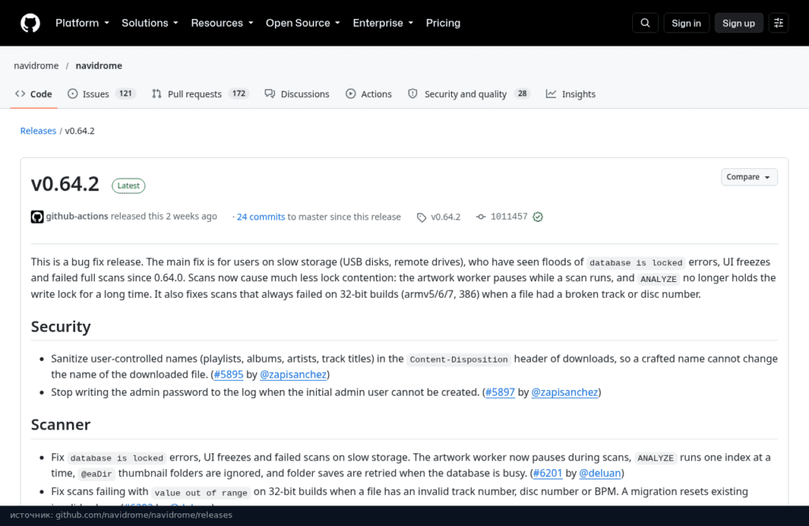Click the Code tab icon
This screenshot has width=809, height=526.
coord(20,94)
